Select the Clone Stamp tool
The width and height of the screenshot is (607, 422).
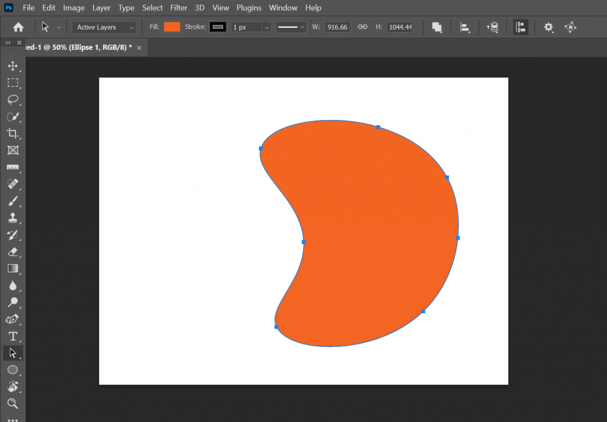click(13, 217)
